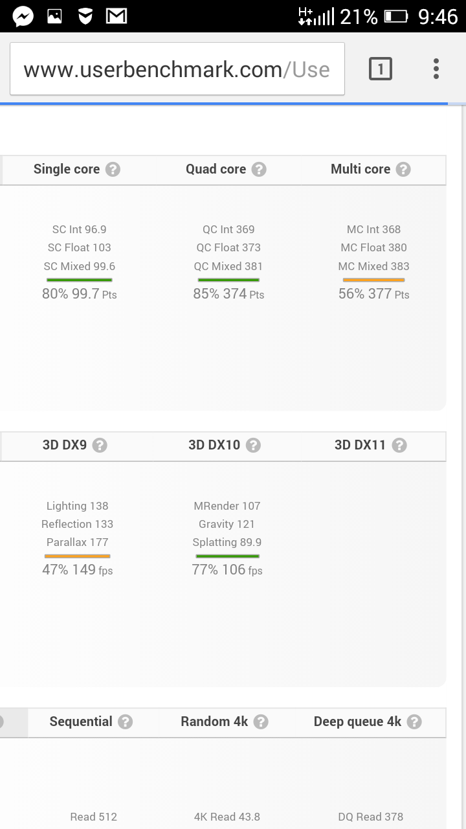Open the Multi core help tooltip icon

click(403, 170)
